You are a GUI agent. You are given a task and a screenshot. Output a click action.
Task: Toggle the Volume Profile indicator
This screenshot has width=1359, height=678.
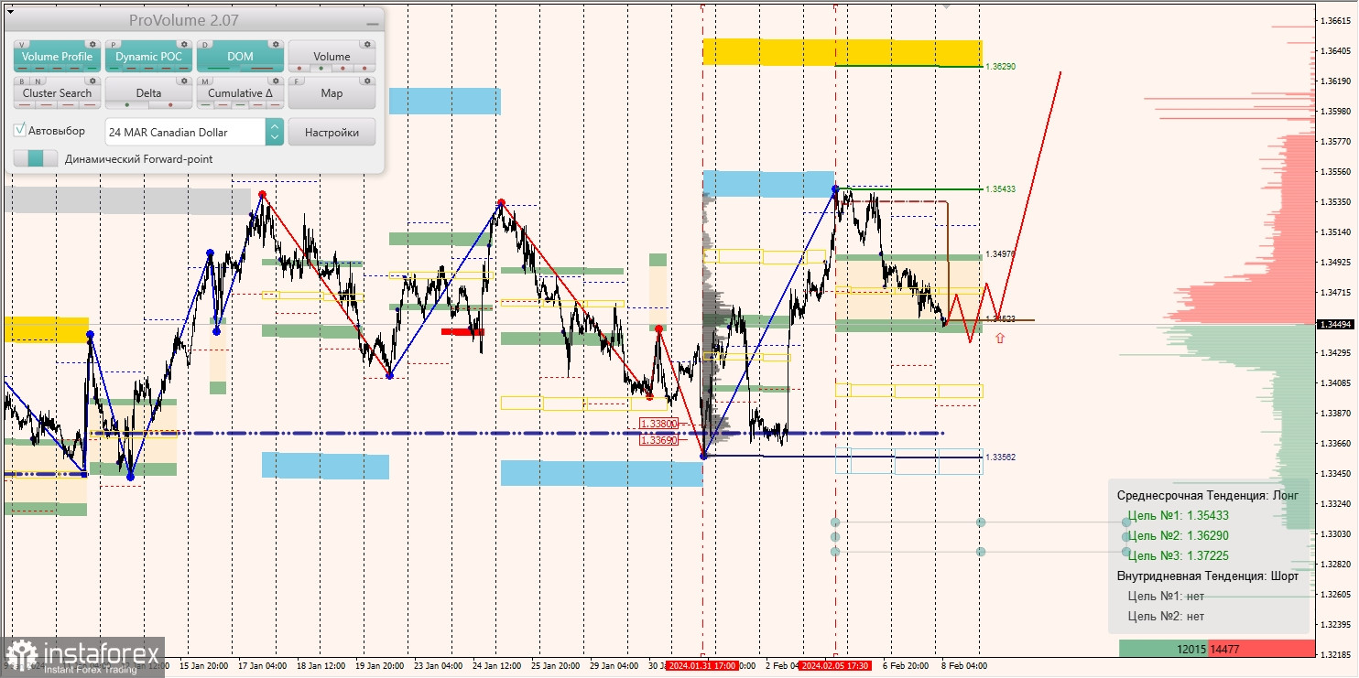coord(57,57)
